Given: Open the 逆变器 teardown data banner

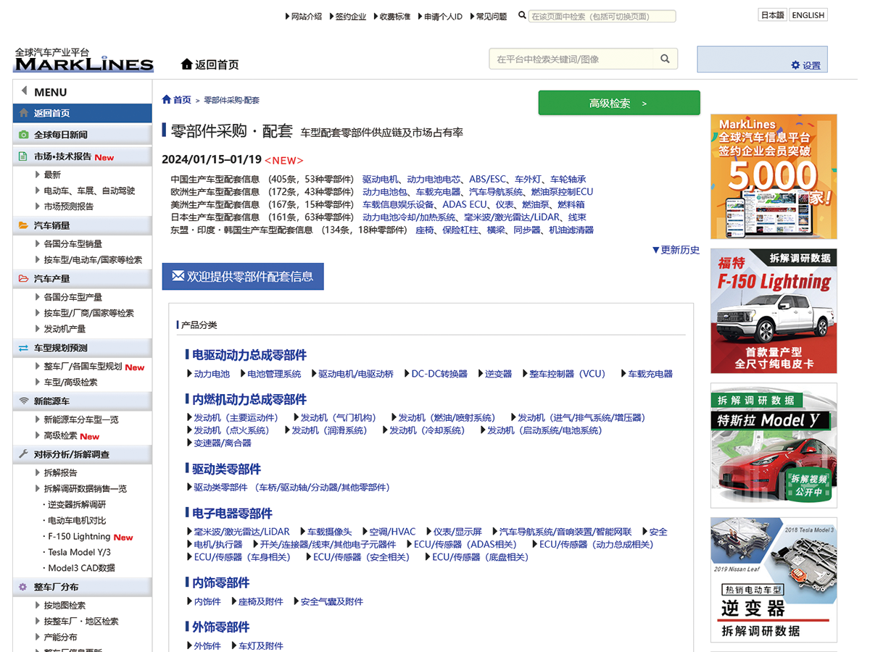Looking at the screenshot, I should [774, 580].
